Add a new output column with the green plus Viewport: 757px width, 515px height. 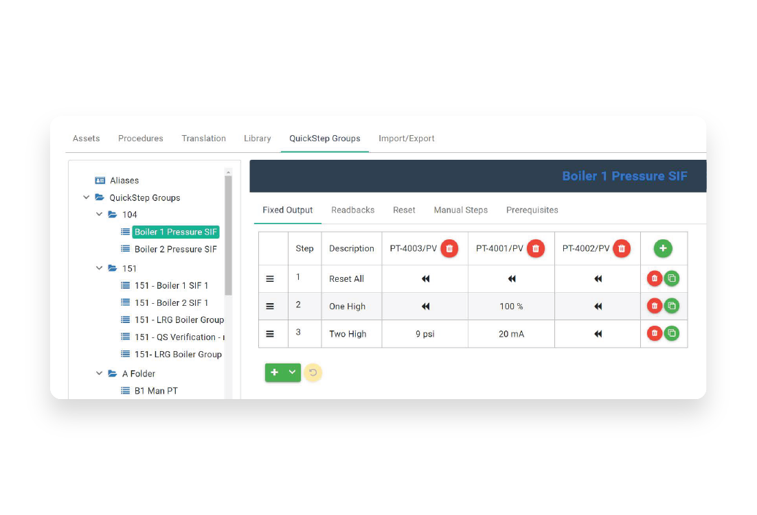(x=662, y=248)
